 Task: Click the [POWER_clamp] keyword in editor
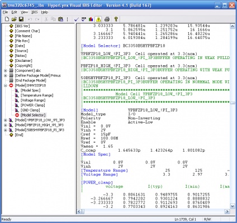pos(97,182)
